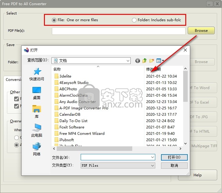Click the scroll up arrow of file list

coord(185,68)
